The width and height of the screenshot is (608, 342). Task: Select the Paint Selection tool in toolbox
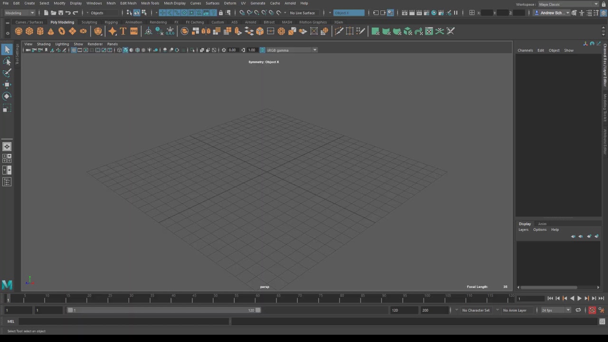tap(7, 73)
